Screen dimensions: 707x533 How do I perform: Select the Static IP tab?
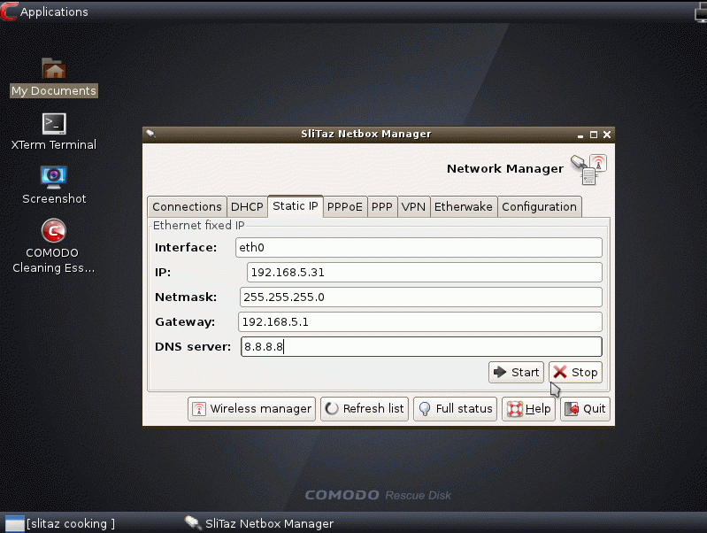coord(296,205)
